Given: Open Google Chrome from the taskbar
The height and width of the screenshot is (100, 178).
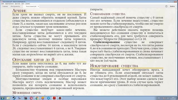Looking at the screenshot, I should point(37,98).
